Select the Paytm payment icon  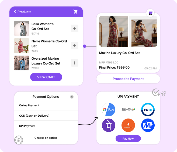148,110
